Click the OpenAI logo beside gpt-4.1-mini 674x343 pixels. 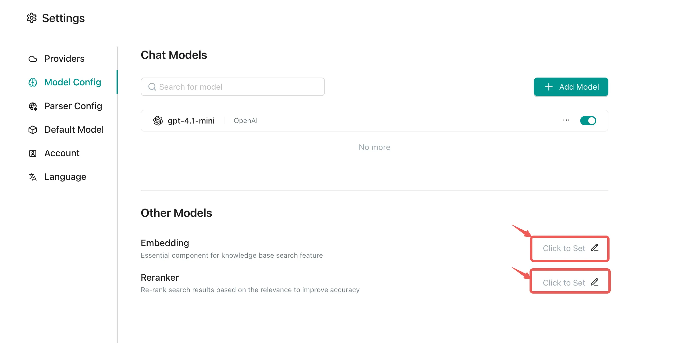tap(158, 121)
